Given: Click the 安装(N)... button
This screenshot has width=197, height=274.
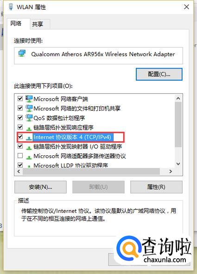Looking at the screenshot, I should pos(40,187).
